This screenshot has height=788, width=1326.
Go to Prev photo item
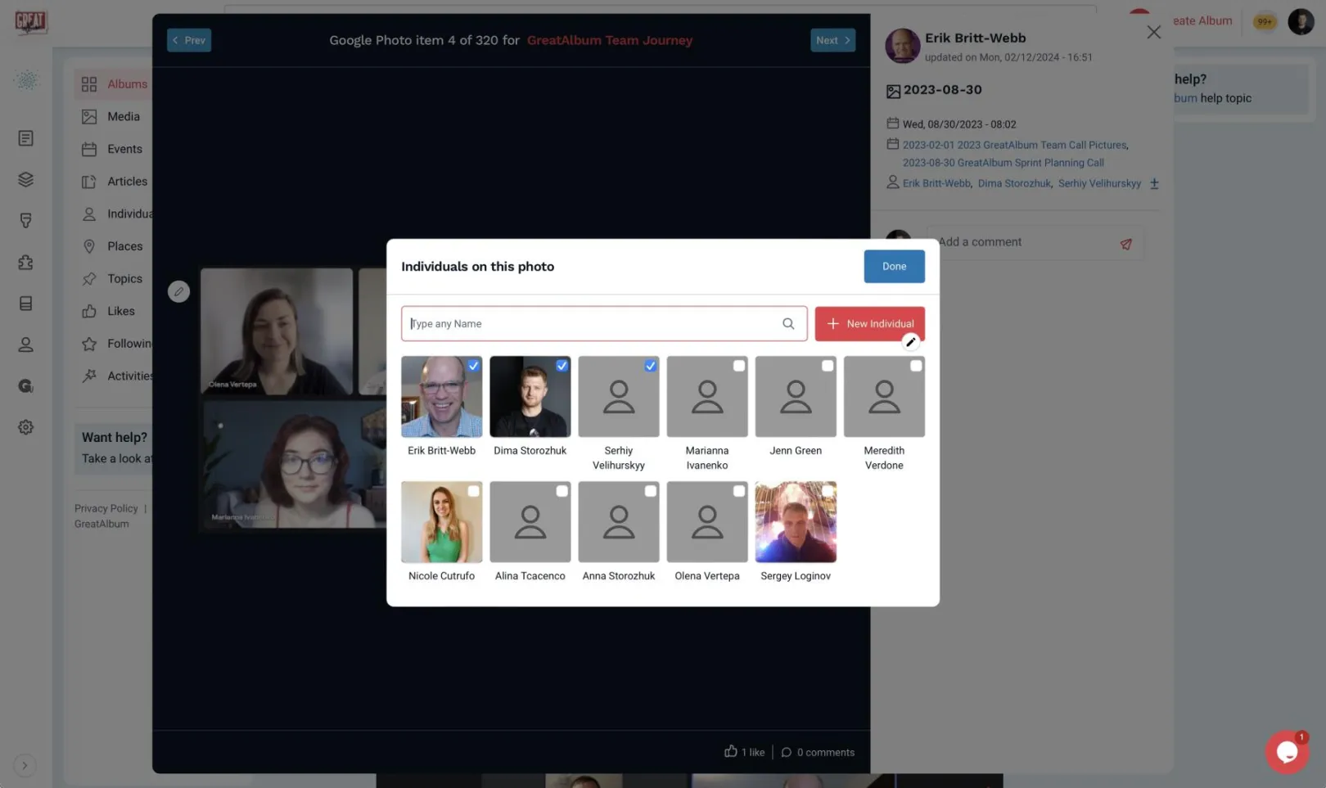189,40
